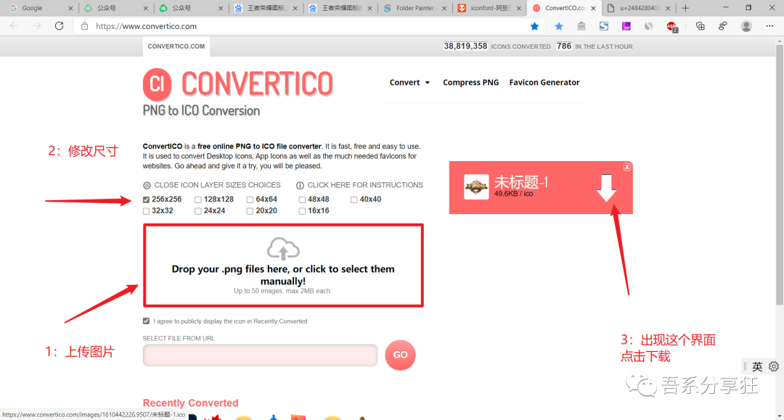
Task: Check the 32x32 size checkbox
Action: tap(146, 211)
